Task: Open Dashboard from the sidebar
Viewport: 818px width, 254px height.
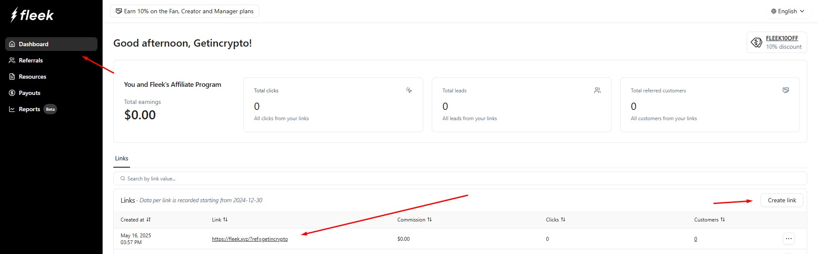Action: (33, 44)
